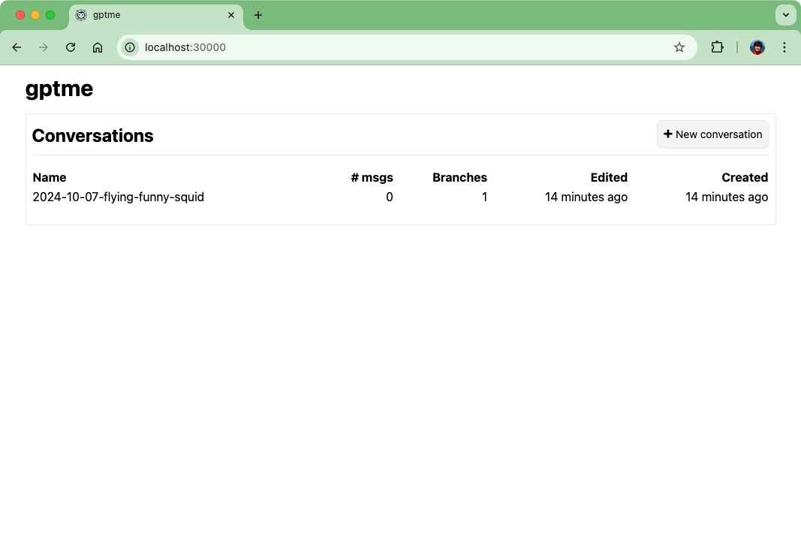Click the gptme page heading

[x=59, y=89]
